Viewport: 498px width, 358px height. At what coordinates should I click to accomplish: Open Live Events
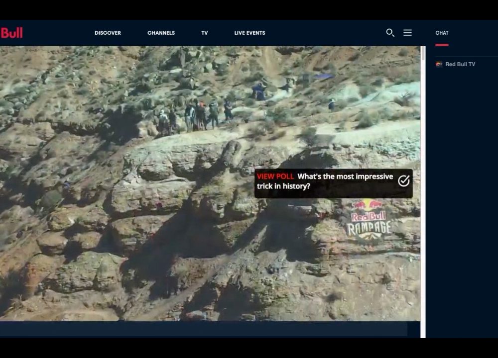249,33
